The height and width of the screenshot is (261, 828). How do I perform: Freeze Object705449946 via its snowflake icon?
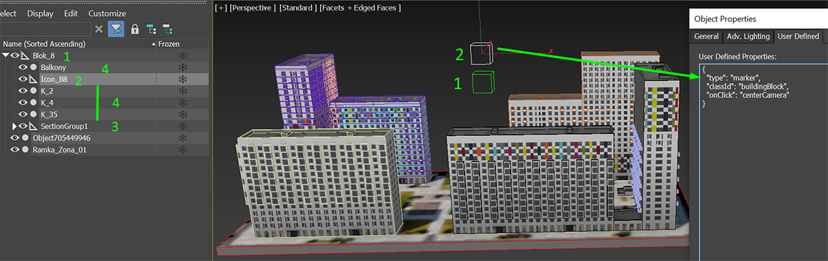tap(183, 138)
